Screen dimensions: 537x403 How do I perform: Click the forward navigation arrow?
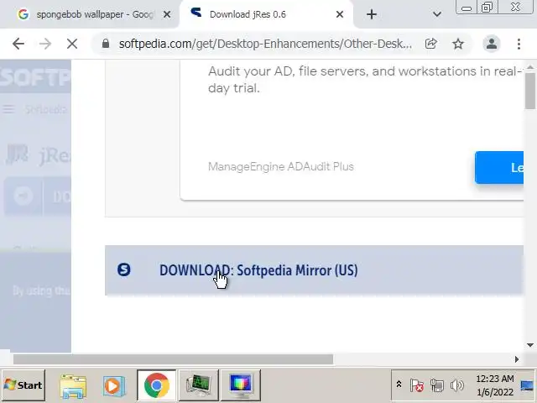point(44,44)
